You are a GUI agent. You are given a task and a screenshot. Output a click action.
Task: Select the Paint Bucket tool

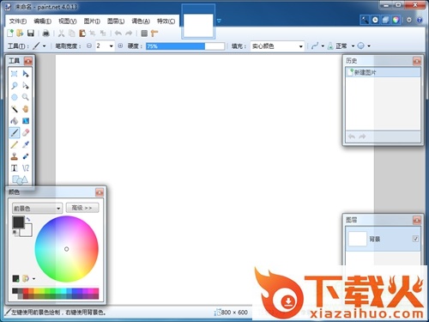pyautogui.click(x=15, y=121)
